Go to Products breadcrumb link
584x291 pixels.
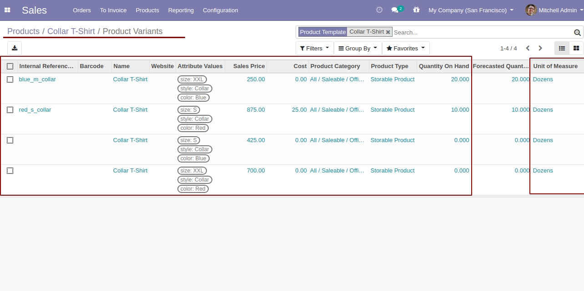tap(23, 31)
